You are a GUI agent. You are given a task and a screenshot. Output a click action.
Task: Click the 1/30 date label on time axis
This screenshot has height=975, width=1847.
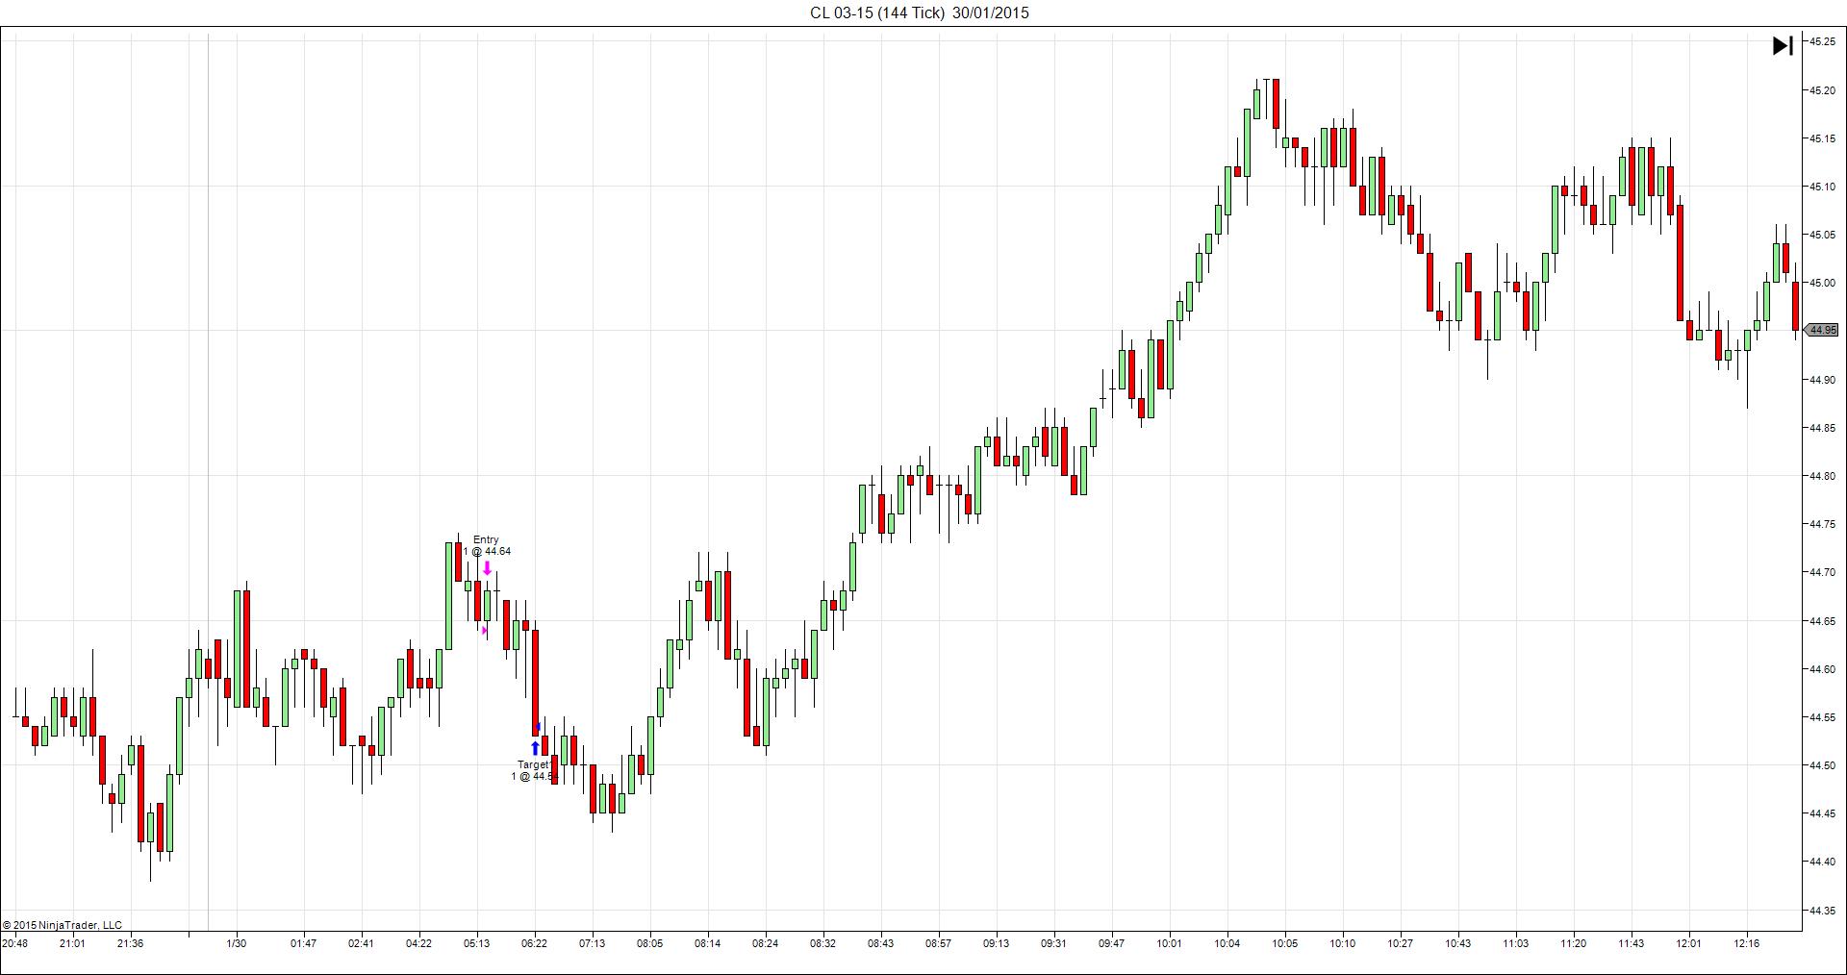pos(236,943)
